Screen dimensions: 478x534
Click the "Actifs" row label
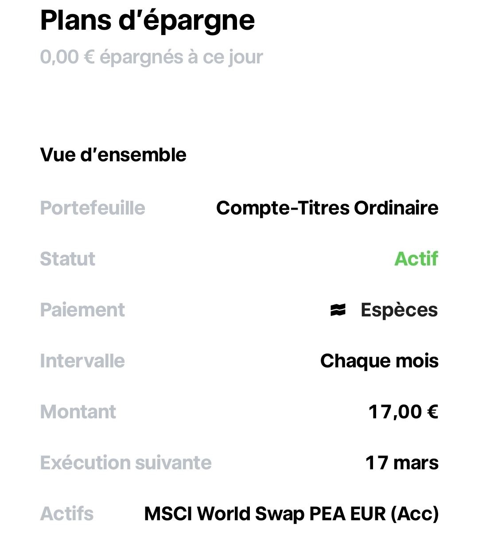click(67, 514)
